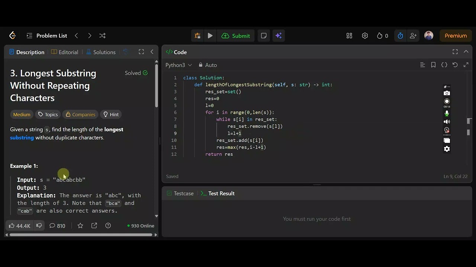Click the Premium button
The image size is (476, 267).
456,36
